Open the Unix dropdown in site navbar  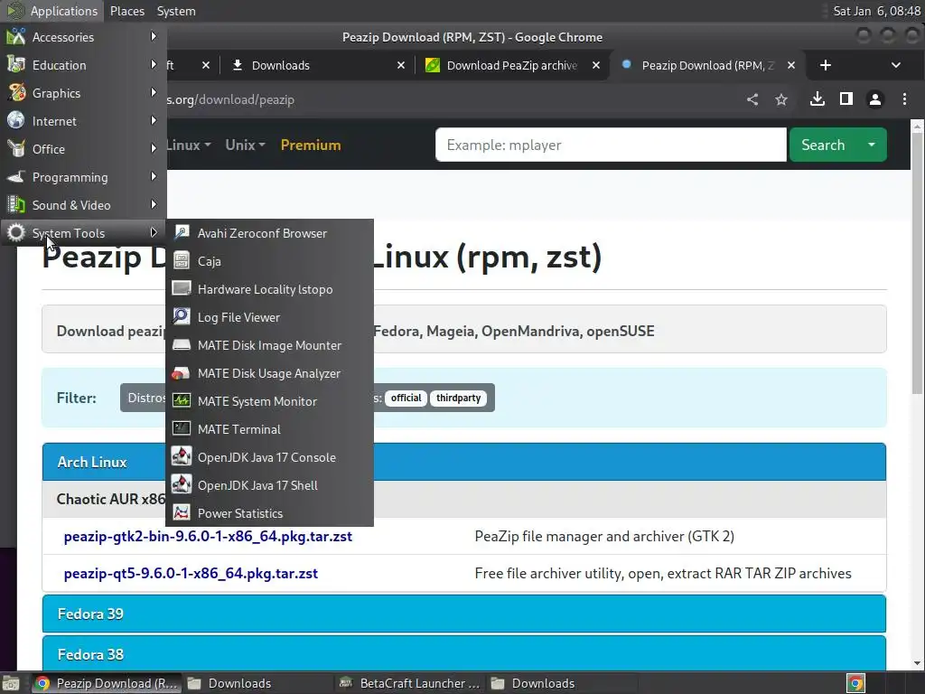click(x=246, y=145)
